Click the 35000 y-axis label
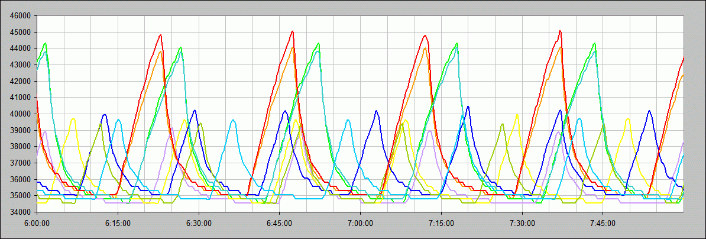706x239 pixels. pos(20,195)
